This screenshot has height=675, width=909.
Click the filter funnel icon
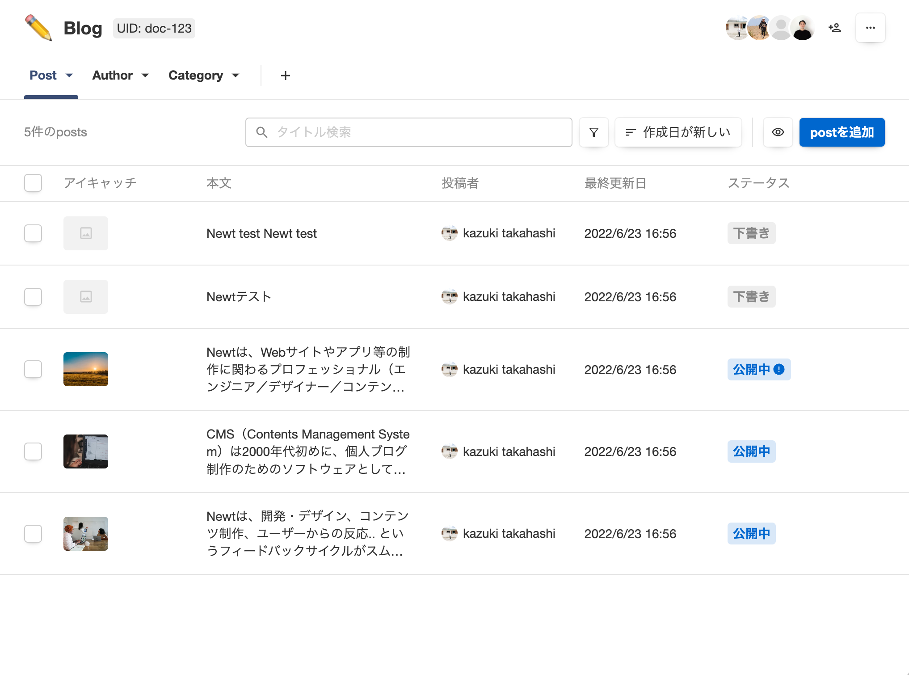tap(593, 132)
